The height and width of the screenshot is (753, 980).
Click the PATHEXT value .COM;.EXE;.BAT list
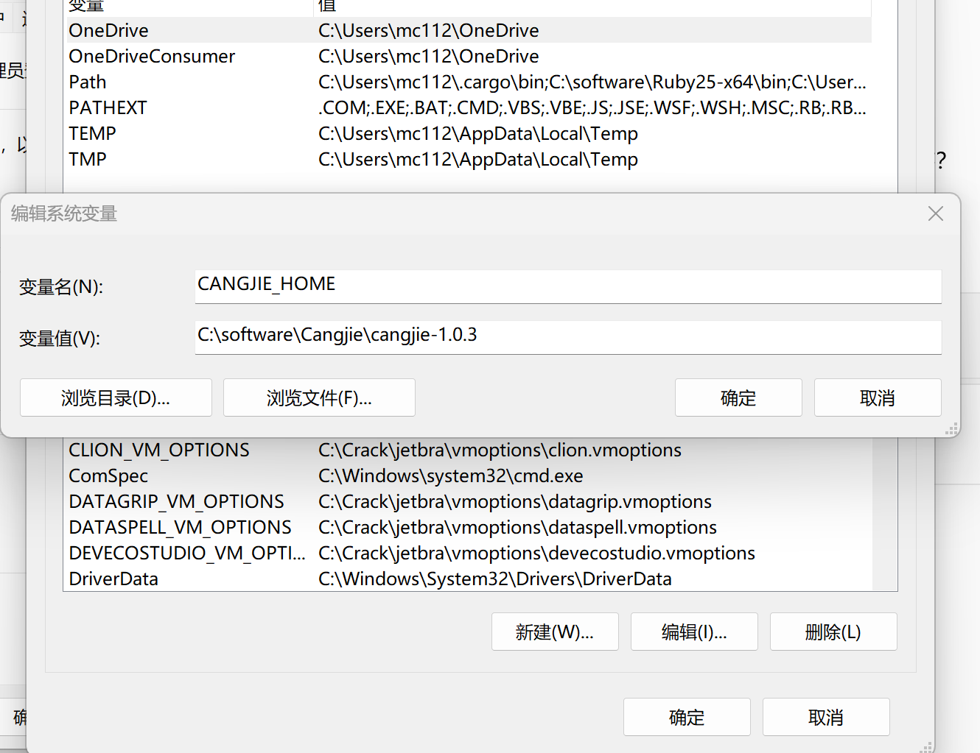click(592, 108)
